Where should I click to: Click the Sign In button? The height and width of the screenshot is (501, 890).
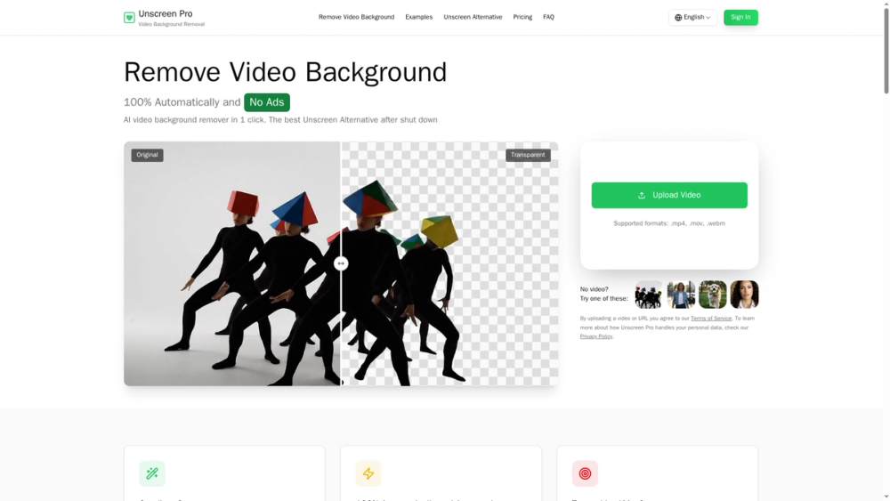tap(740, 18)
